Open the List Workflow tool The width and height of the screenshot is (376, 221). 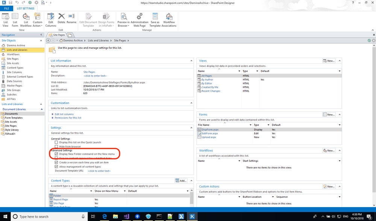(x=26, y=19)
